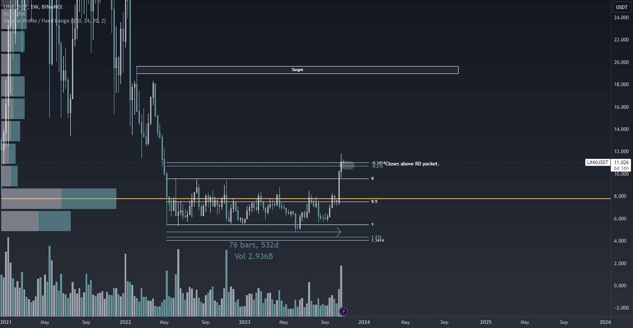Click the 16.000 price axis label
This screenshot has width=633, height=328.
pos(621,107)
